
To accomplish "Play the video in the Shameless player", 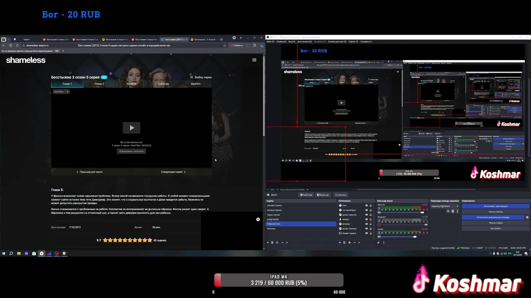I will pos(132,127).
